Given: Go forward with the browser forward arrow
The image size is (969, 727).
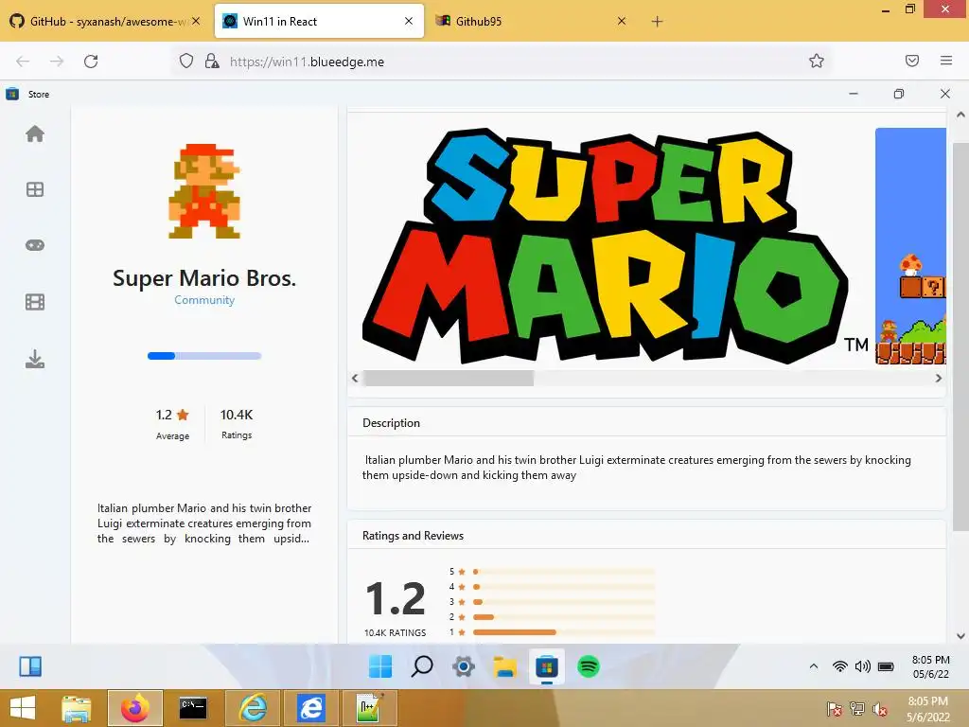Looking at the screenshot, I should click(x=57, y=62).
